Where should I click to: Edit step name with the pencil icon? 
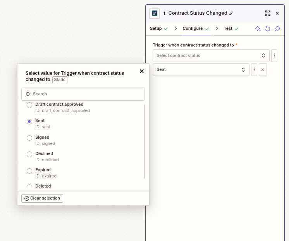click(x=231, y=13)
